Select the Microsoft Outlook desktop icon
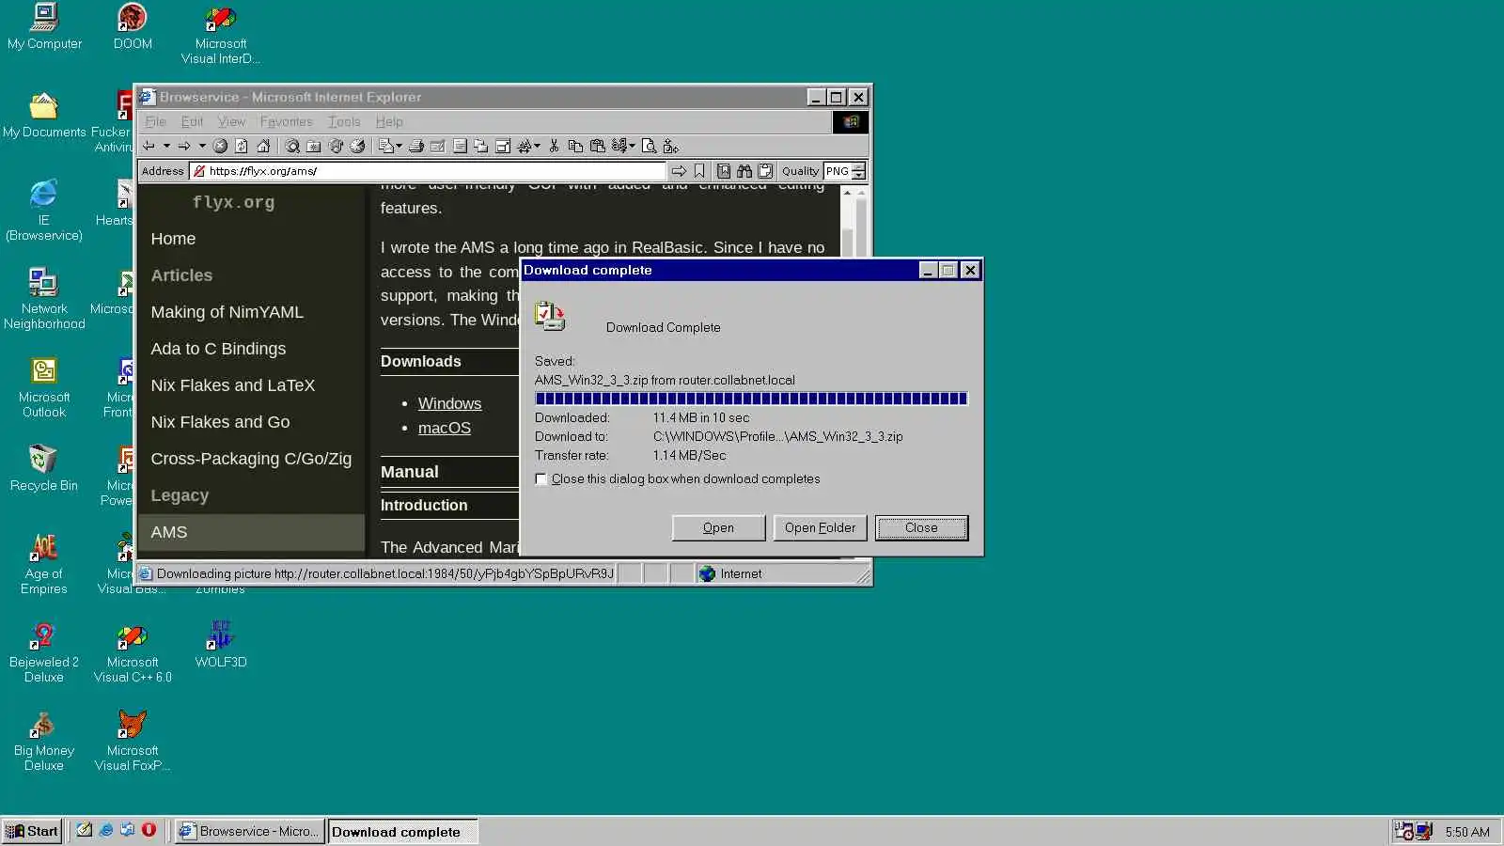 click(x=44, y=387)
